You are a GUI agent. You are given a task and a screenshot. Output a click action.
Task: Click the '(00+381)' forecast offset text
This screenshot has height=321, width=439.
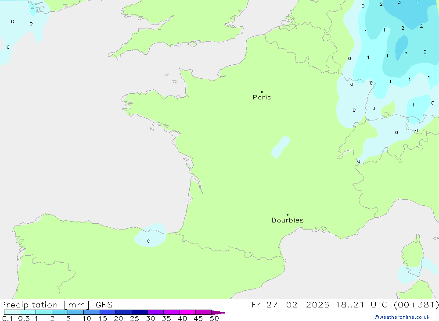(x=416, y=305)
